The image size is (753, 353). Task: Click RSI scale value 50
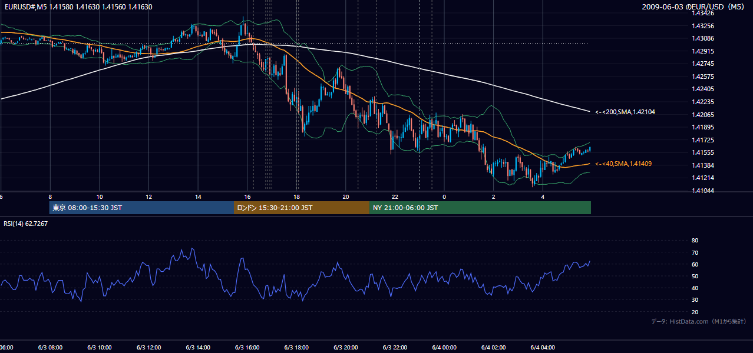pos(695,276)
